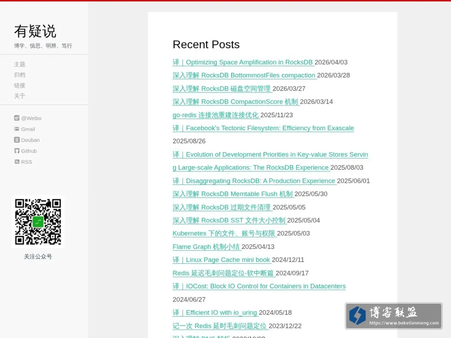This screenshot has width=451, height=338.
Task: Open the 主题 menu item
Action: [x=20, y=64]
